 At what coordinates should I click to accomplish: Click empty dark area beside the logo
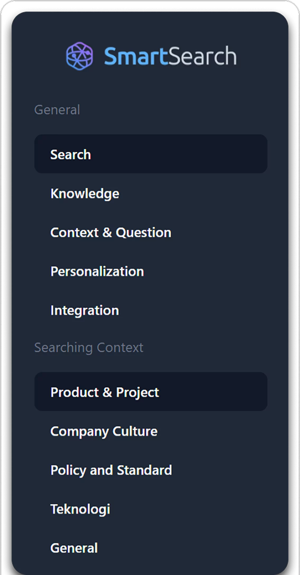[x=261, y=56]
